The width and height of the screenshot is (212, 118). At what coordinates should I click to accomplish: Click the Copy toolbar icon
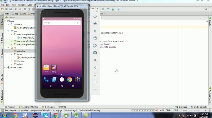[29, 9]
